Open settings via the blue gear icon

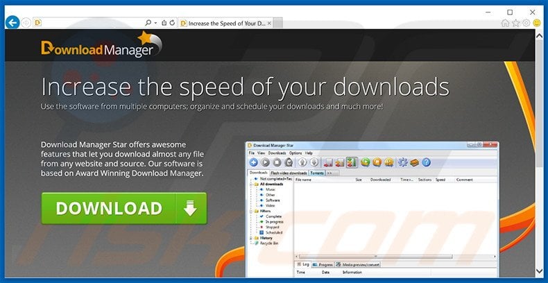[x=403, y=162]
